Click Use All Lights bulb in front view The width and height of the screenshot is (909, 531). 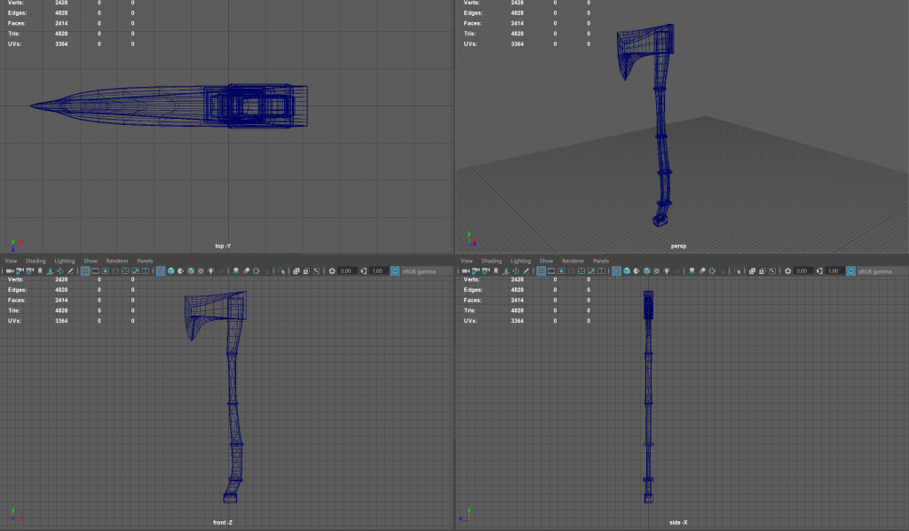(210, 270)
